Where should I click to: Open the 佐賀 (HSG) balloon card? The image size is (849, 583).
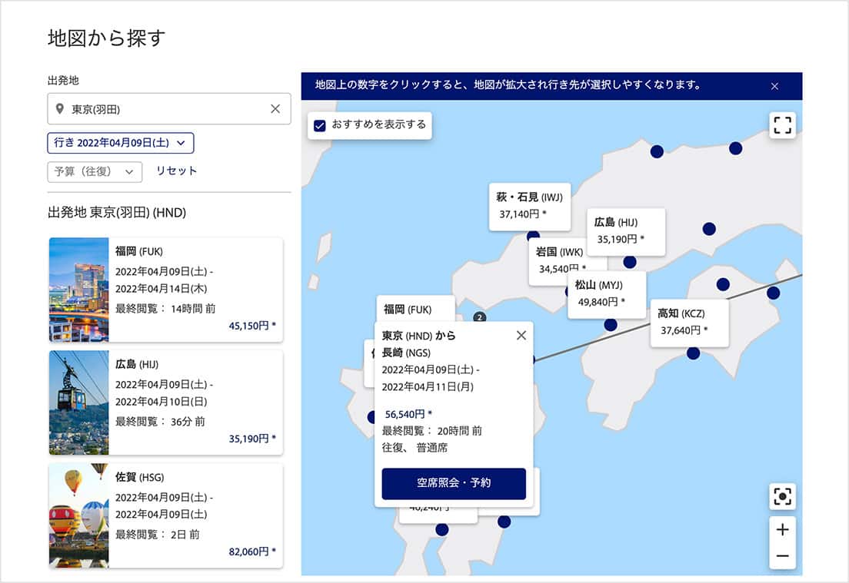click(x=165, y=515)
